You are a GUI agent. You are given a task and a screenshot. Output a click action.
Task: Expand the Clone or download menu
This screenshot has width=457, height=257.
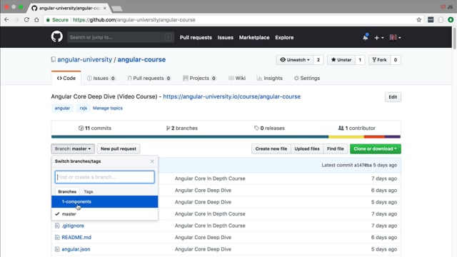(376, 148)
